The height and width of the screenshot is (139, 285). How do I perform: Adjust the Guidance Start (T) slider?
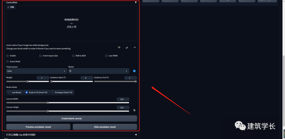pyautogui.click(x=72, y=82)
